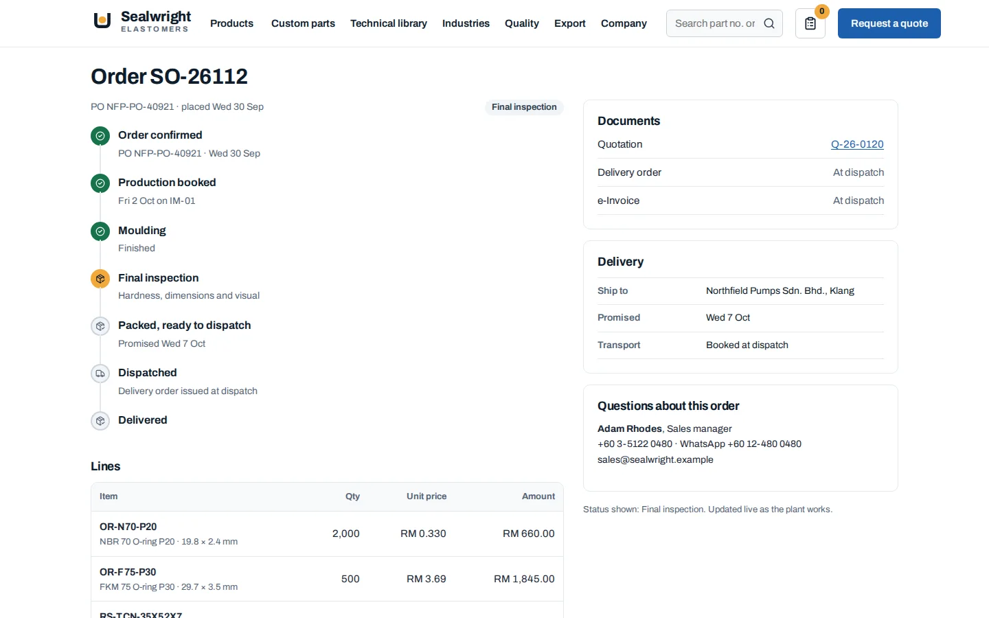The image size is (989, 618).
Task: Click the quantity 500 cell
Action: click(x=350, y=579)
